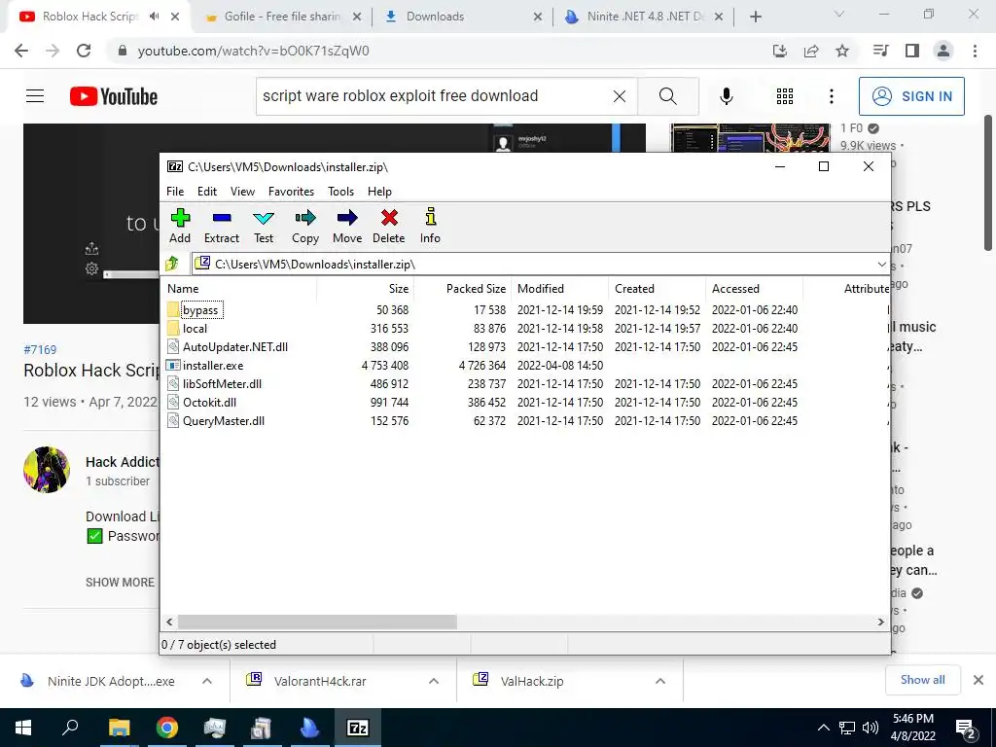Screen dimensions: 996x747
Task: Open the File menu in 7-Zip
Action: click(x=175, y=192)
